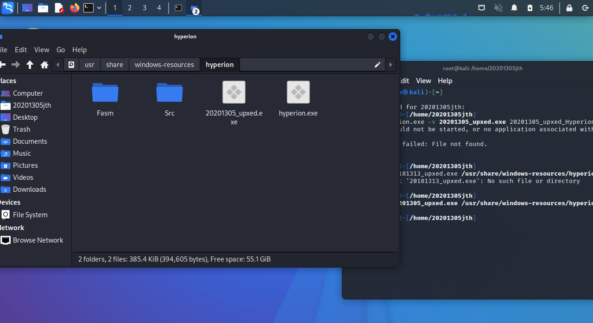
Task: Go to parent folder up arrow
Action: pyautogui.click(x=30, y=65)
